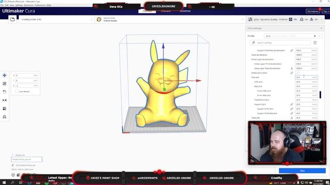Click the infill percentage icon in header
330x185 pixels.
click(291, 20)
